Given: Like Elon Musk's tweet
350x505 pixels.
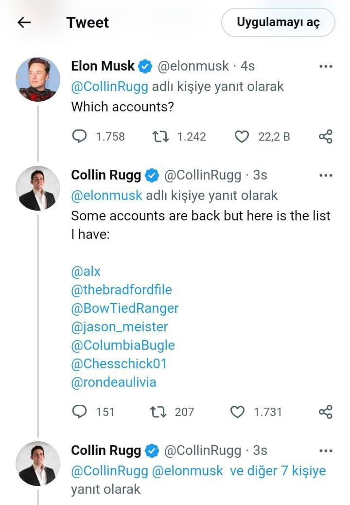Looking at the screenshot, I should tap(242, 137).
